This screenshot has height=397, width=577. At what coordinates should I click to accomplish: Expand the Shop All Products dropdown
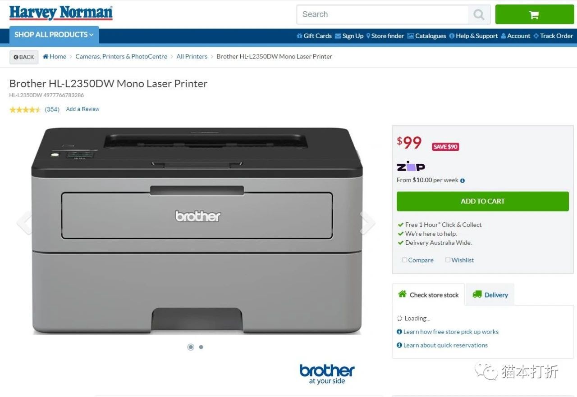tap(54, 35)
